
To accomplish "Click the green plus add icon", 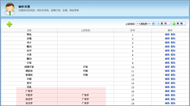I will click(x=9, y=24).
